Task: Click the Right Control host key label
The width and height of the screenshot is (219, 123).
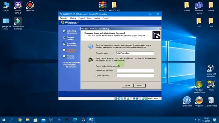Action: click(153, 98)
